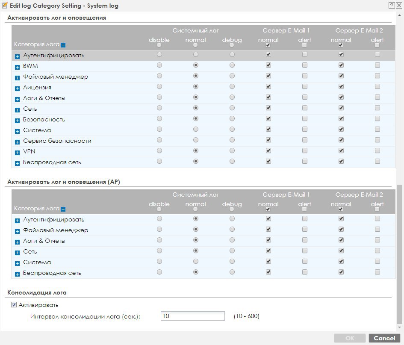This screenshot has width=404, height=345.
Task: Click the greyed-out OK button
Action: click(350, 338)
